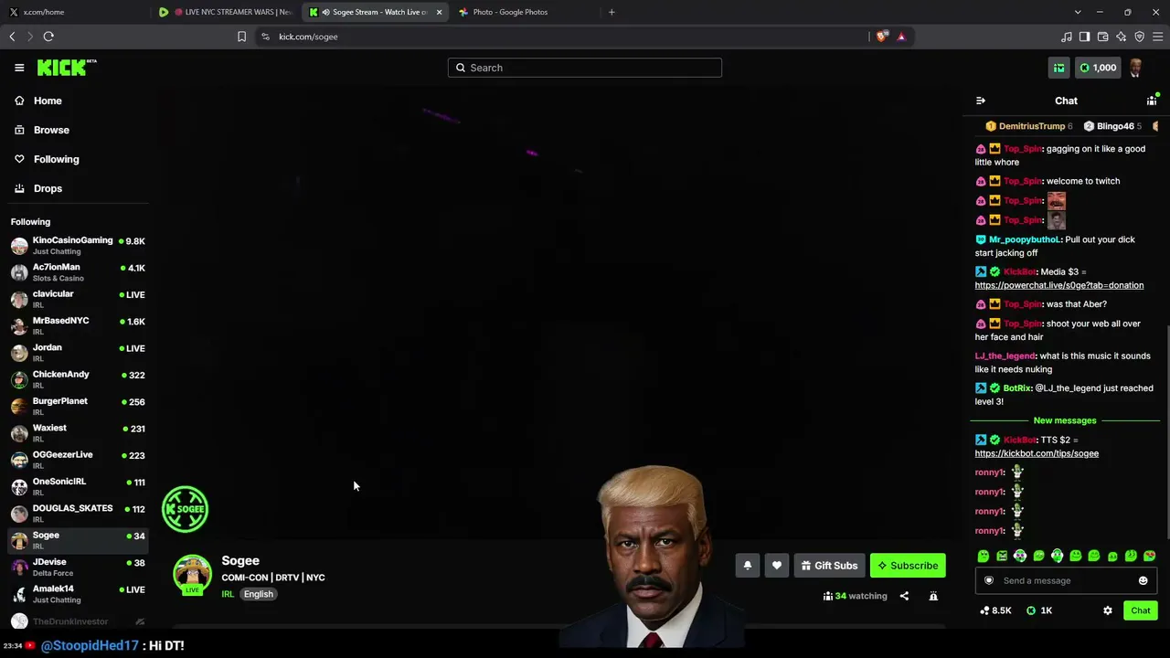Open the kickbot.com tips link

pyautogui.click(x=1037, y=453)
